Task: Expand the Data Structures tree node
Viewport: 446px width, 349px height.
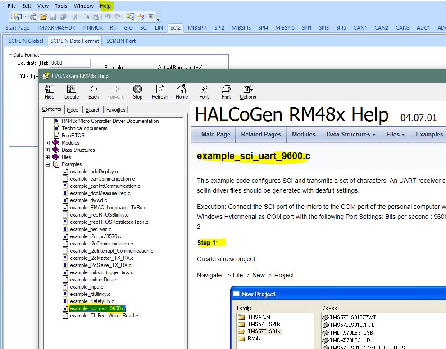Action: pyautogui.click(x=47, y=150)
